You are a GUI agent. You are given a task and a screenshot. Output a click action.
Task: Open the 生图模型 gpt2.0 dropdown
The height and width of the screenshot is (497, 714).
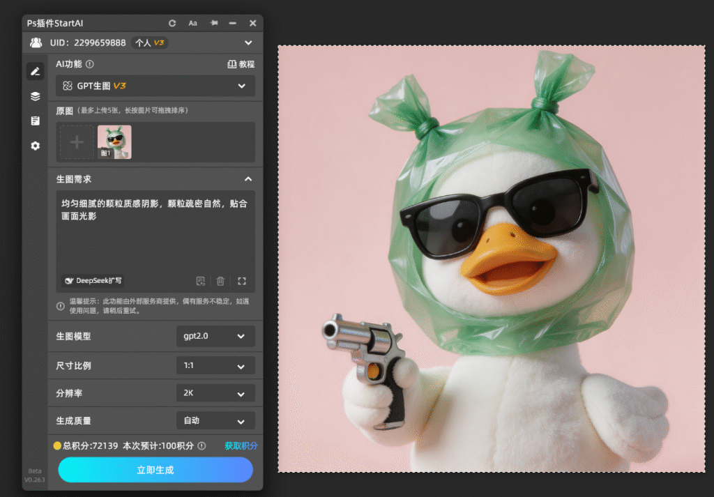tap(215, 337)
